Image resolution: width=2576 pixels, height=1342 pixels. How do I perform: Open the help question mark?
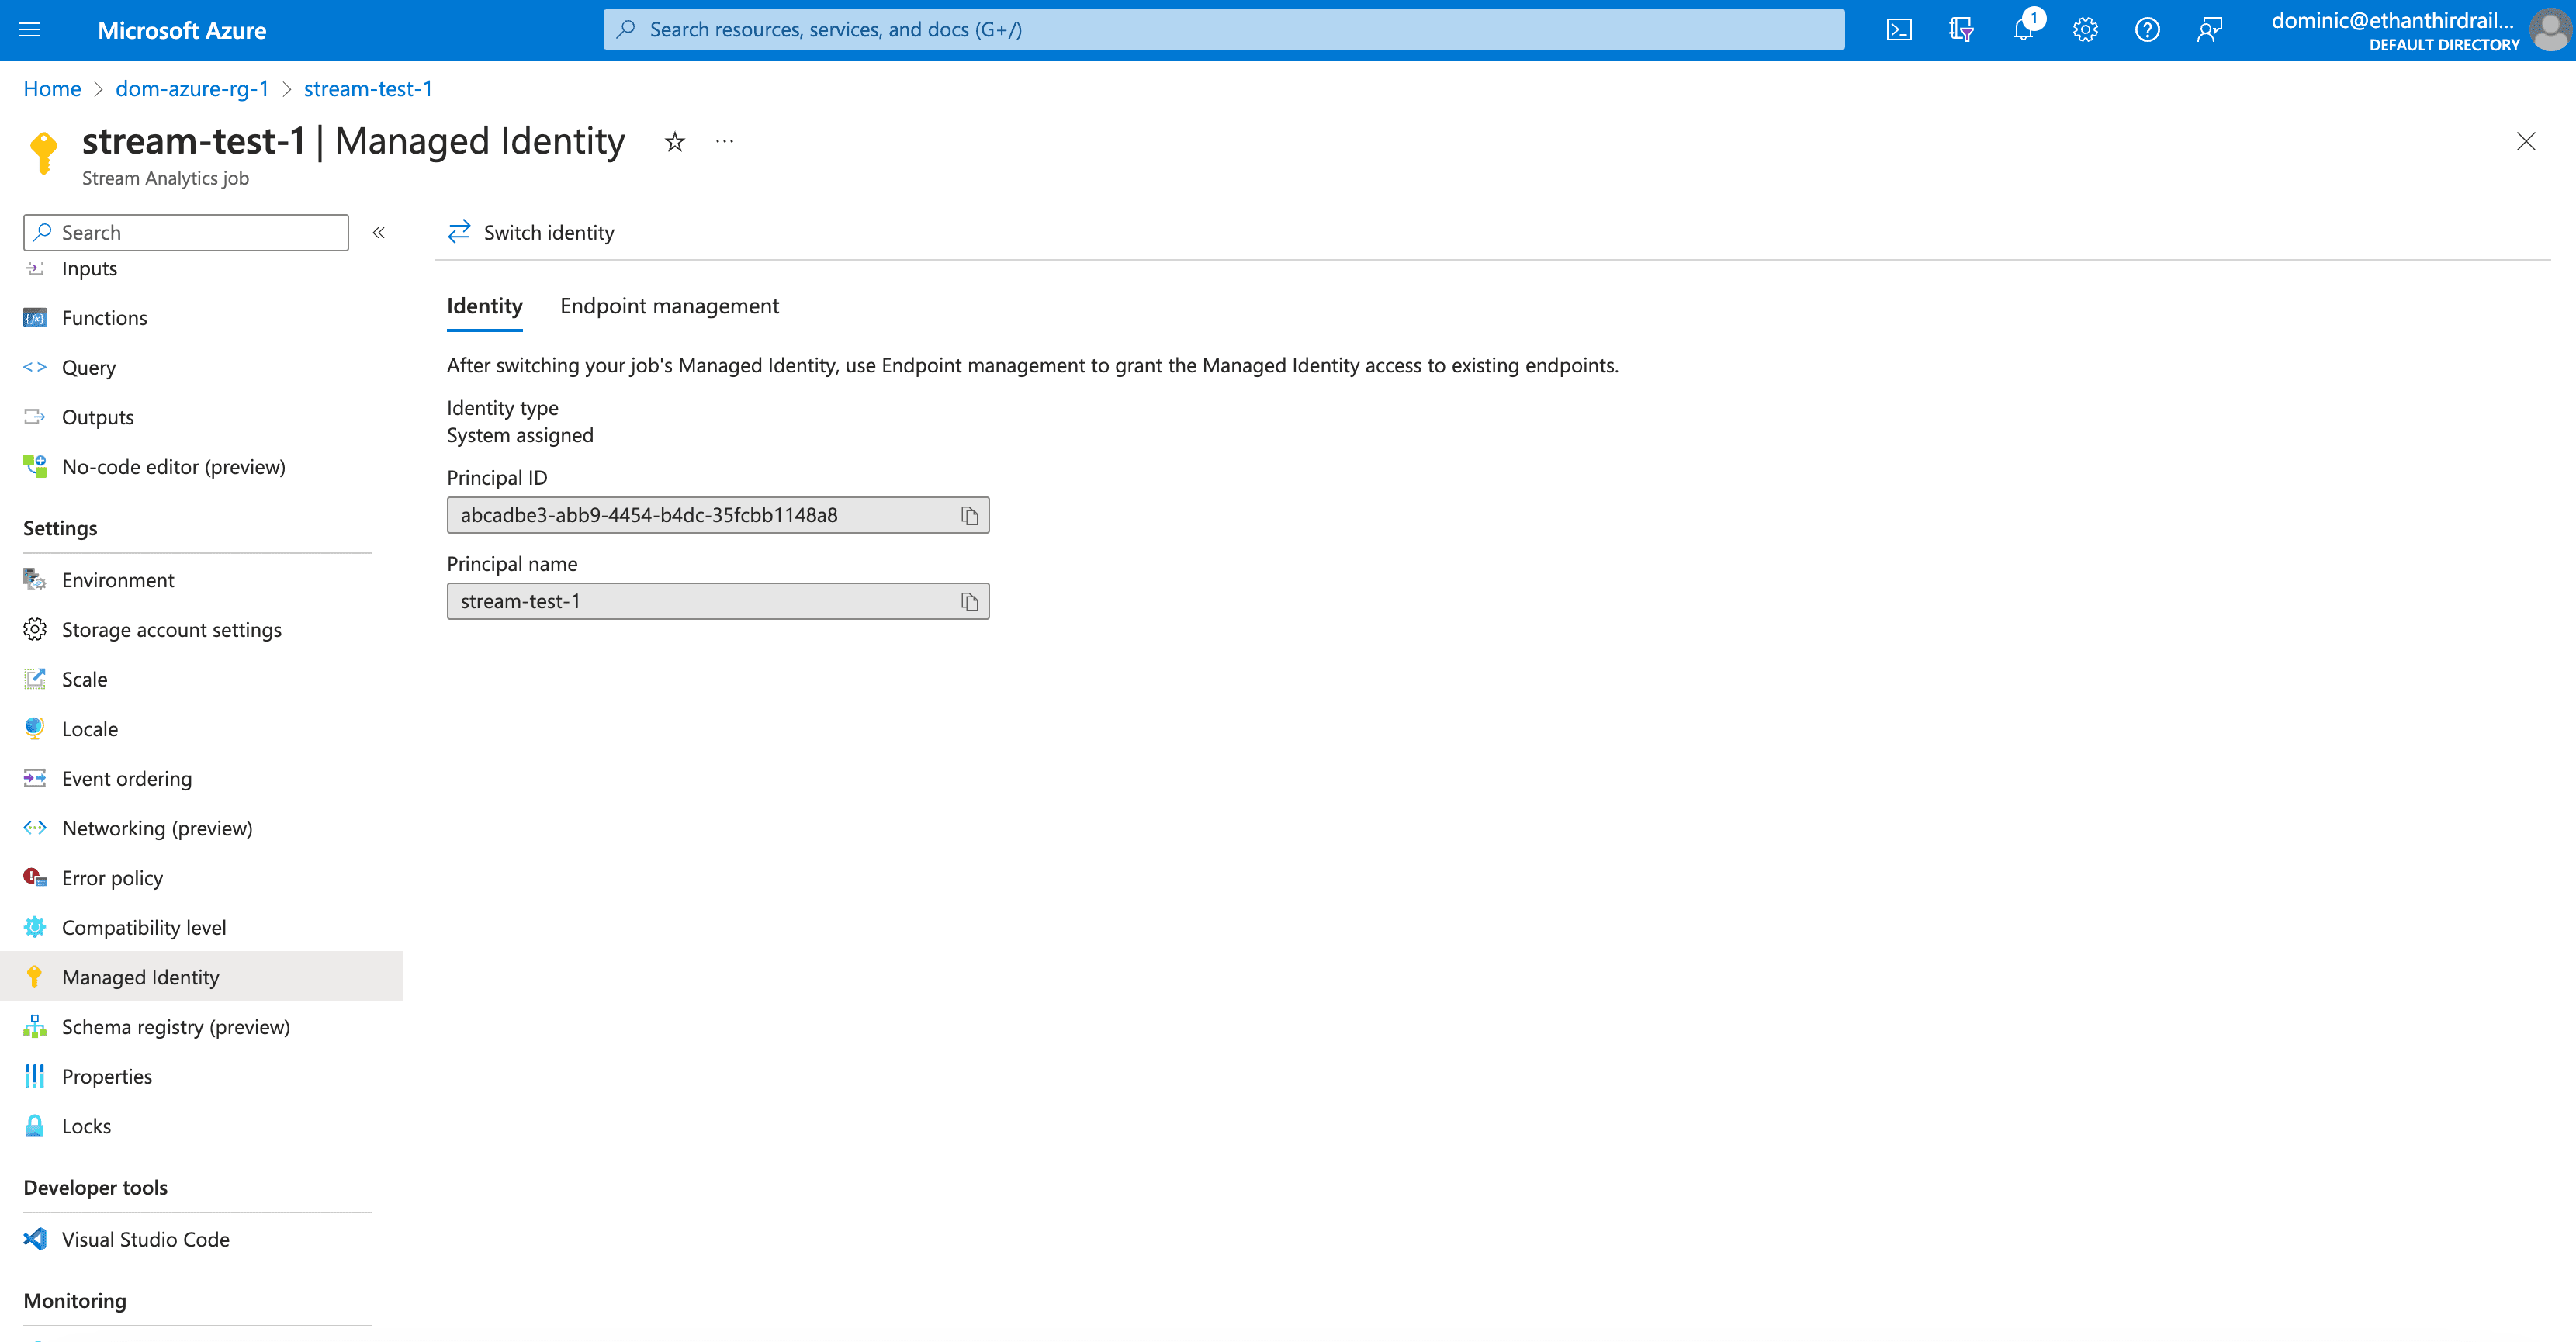[x=2147, y=30]
